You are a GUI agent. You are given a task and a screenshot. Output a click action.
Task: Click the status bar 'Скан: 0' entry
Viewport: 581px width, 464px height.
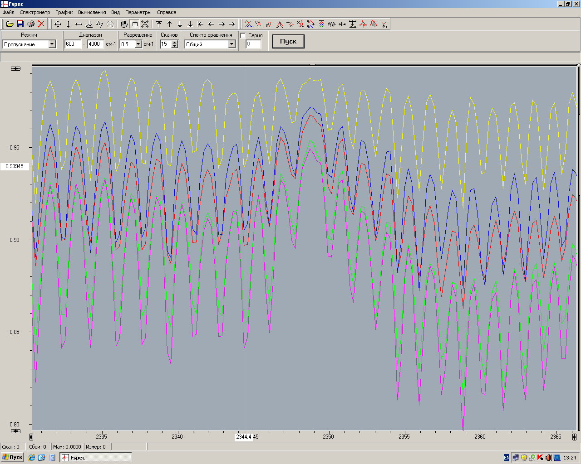13,447
